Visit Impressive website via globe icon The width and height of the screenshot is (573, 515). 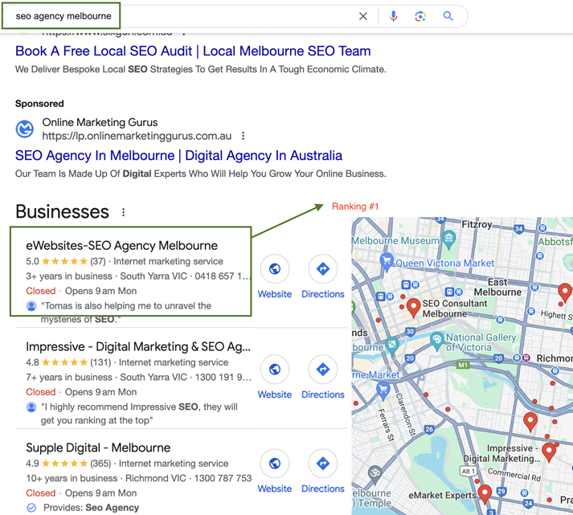pyautogui.click(x=275, y=370)
